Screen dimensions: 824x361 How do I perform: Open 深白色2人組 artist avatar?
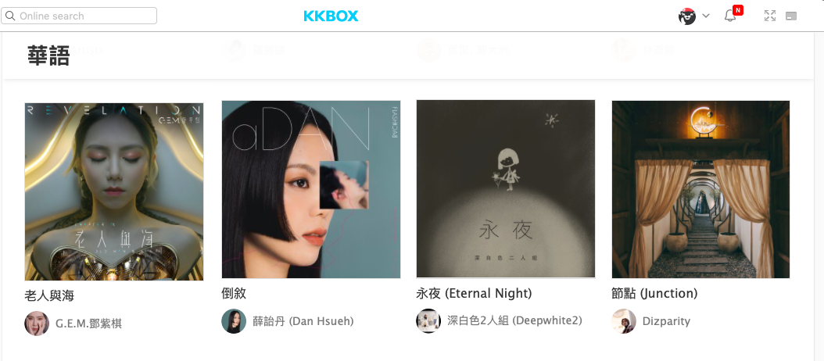click(x=428, y=320)
